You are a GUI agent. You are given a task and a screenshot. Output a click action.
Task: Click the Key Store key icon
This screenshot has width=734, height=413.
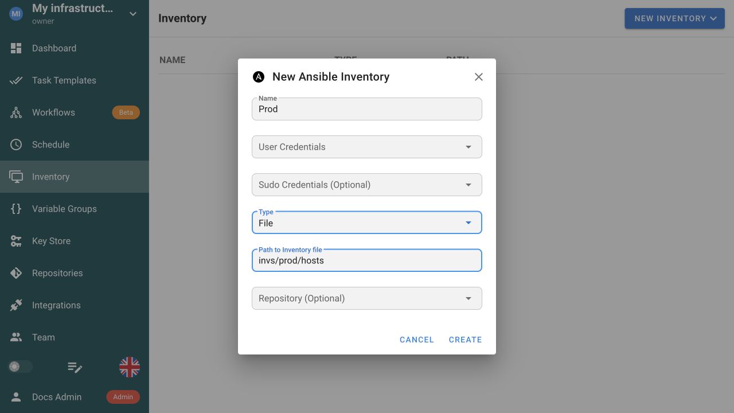click(16, 241)
